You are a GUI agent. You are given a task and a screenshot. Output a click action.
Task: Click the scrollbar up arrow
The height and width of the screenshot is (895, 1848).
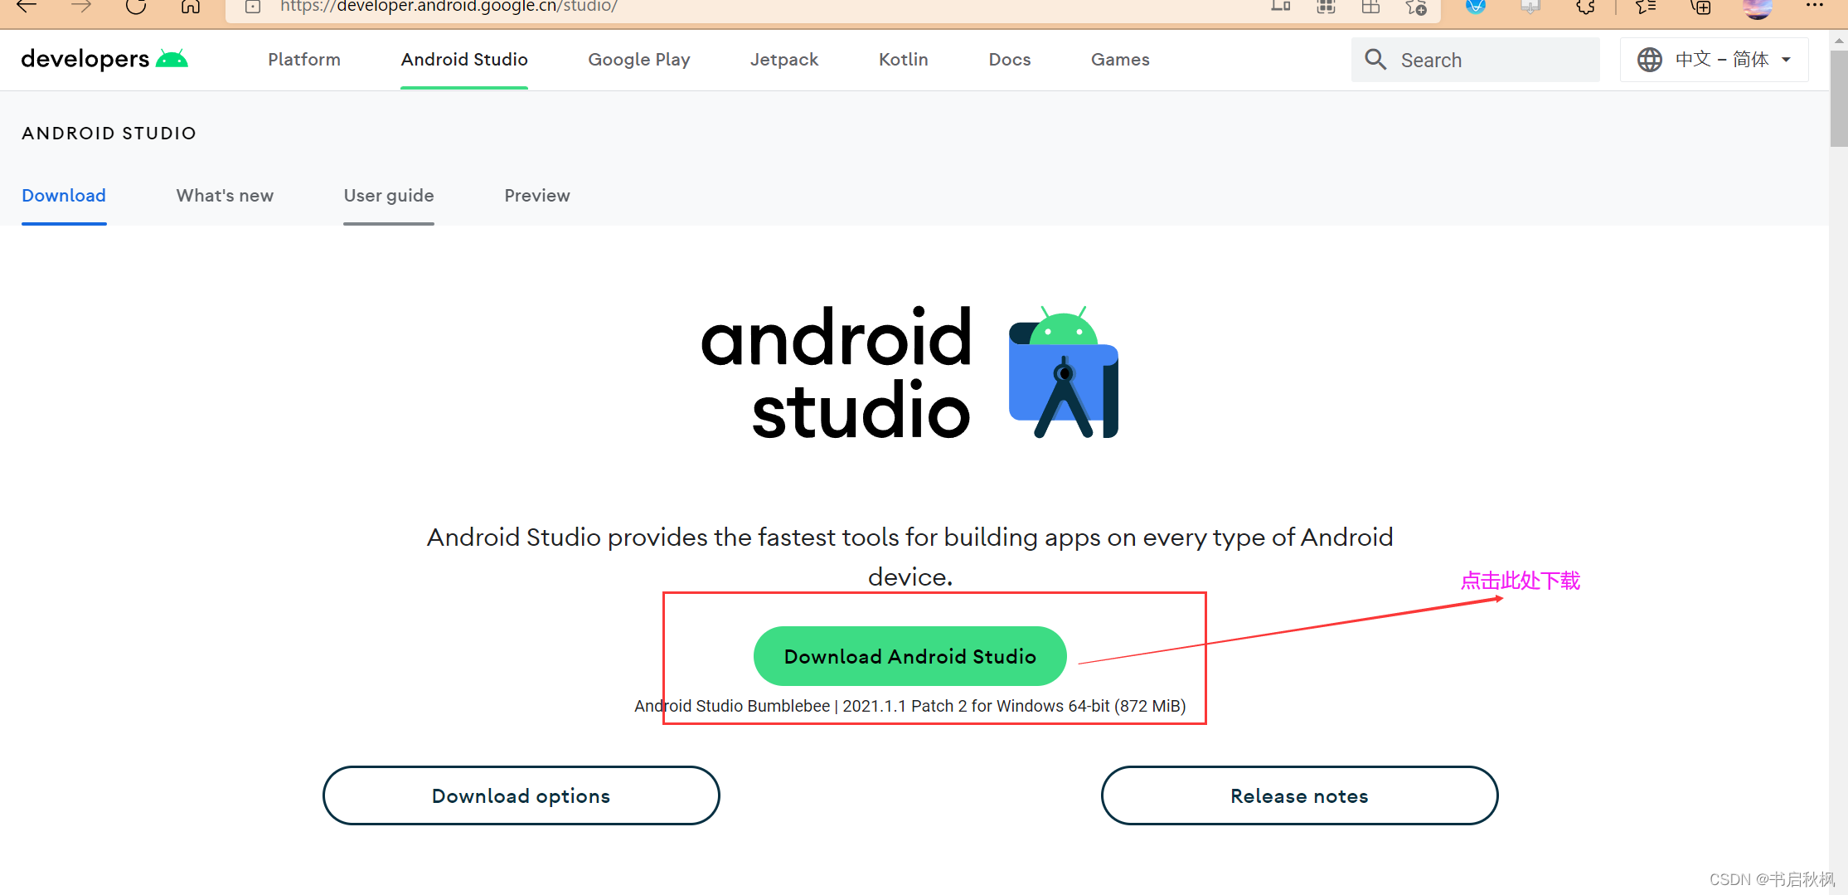[1838, 40]
